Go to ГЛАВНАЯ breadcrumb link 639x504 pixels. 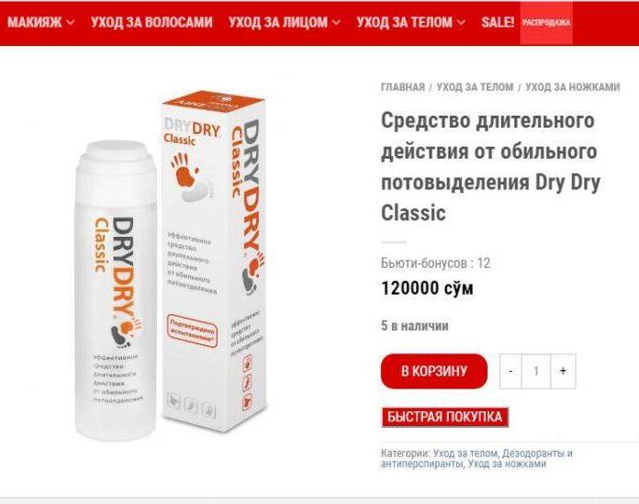click(x=403, y=87)
